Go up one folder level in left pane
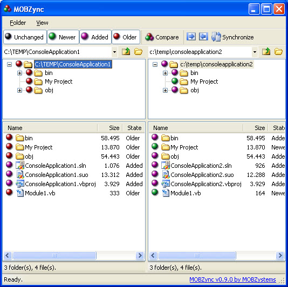The width and height of the screenshot is (288, 287). [126, 52]
